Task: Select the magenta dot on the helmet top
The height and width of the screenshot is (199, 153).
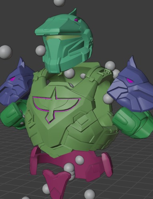Action: click(76, 20)
